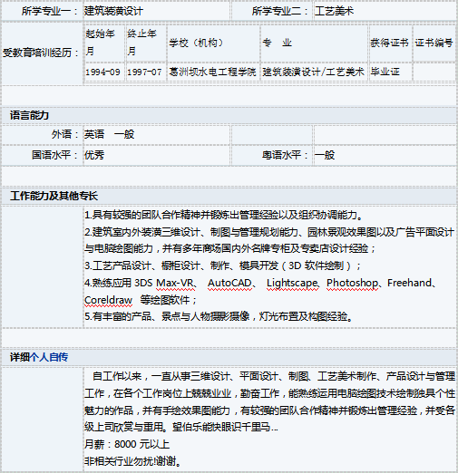Select the 1994-09 start date cell
This screenshot has height=473, width=458.
(104, 72)
